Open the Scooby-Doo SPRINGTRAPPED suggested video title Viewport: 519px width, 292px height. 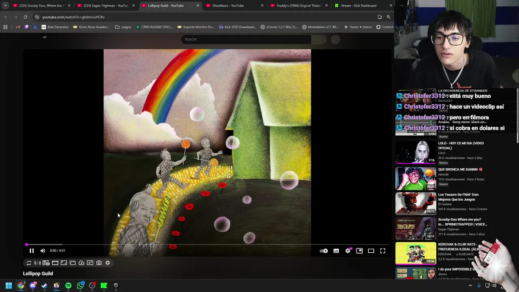[463, 222]
